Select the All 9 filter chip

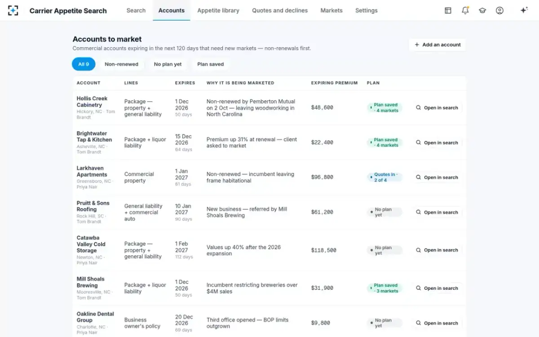(x=84, y=64)
